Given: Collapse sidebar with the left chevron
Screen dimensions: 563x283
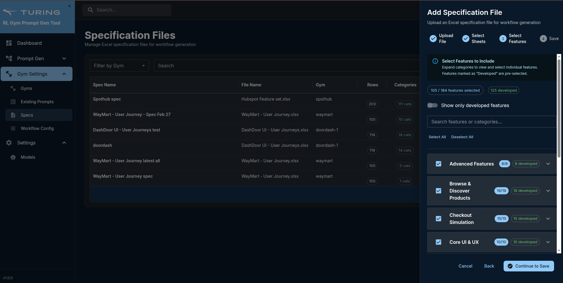Looking at the screenshot, I should click(70, 6).
